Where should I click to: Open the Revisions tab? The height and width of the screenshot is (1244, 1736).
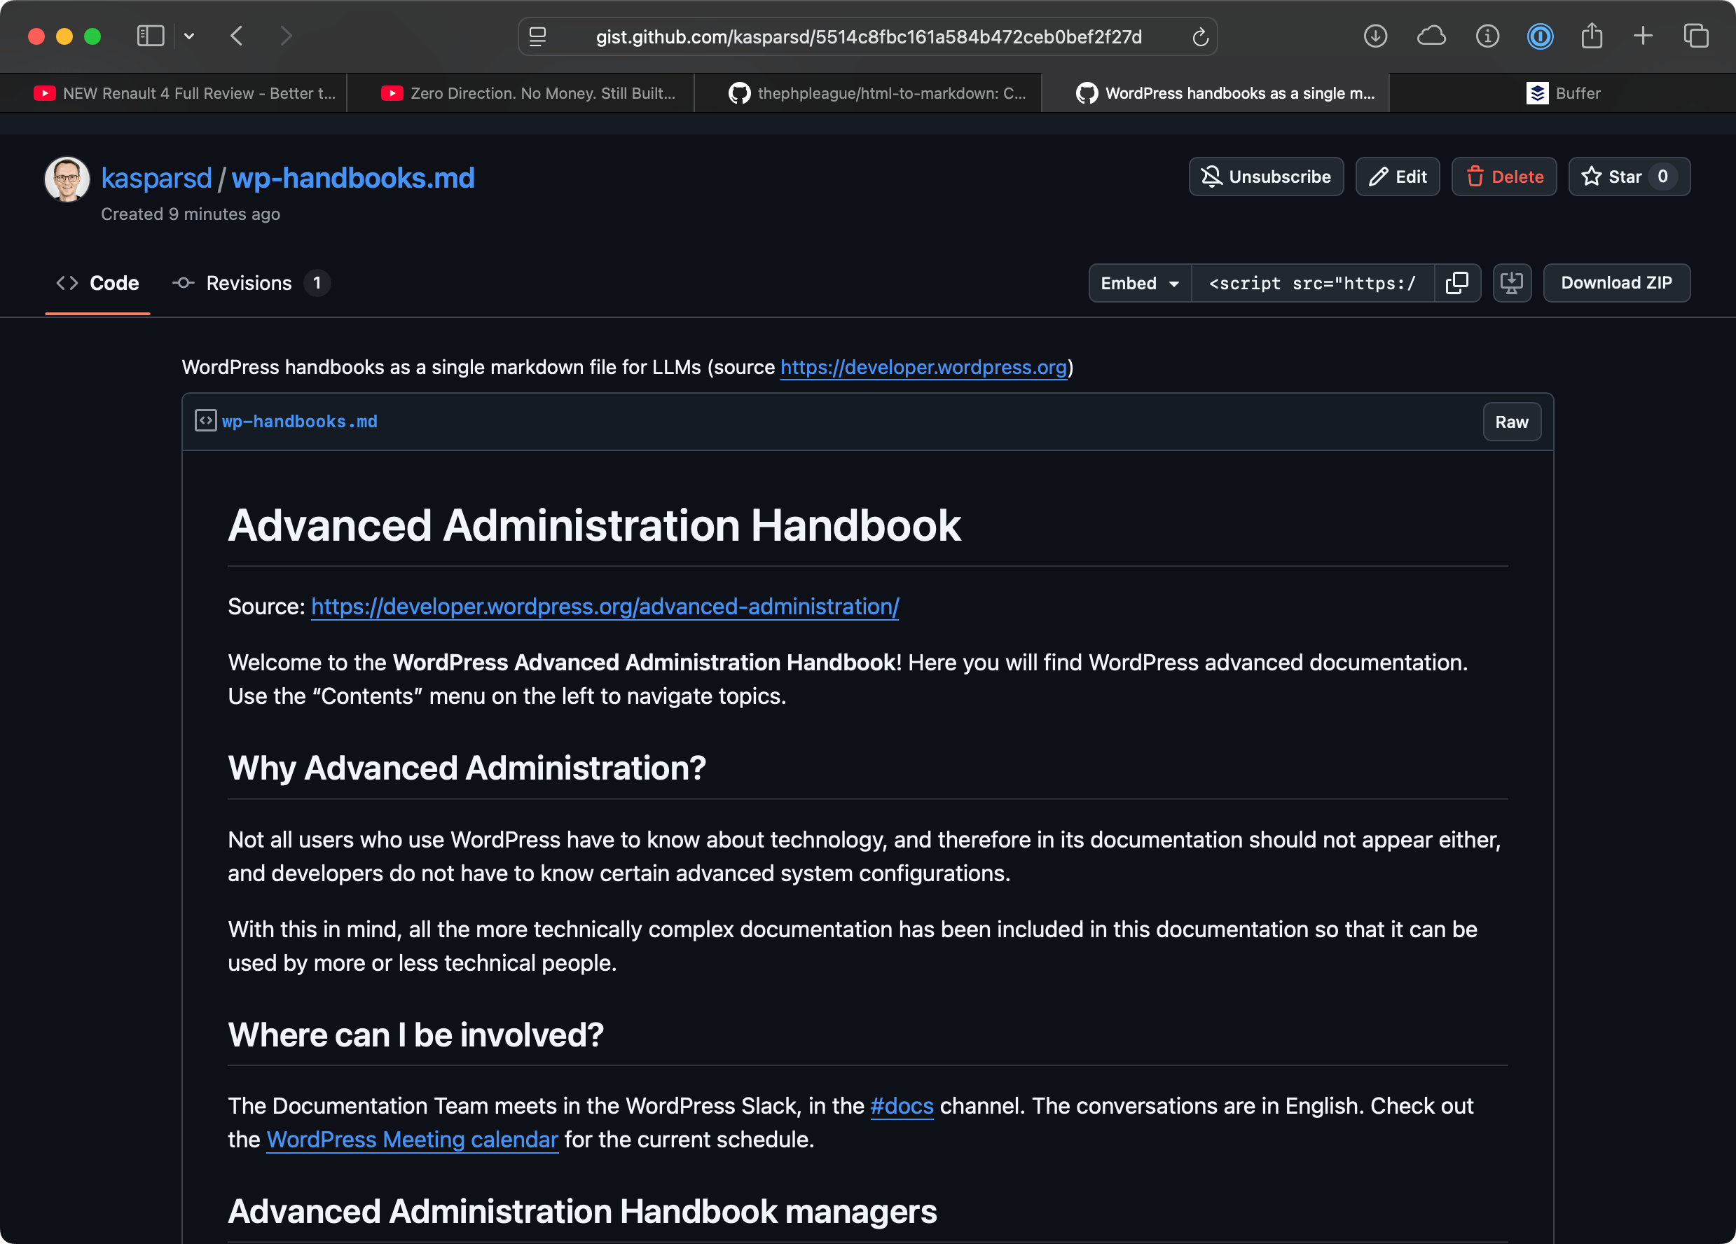[x=249, y=283]
